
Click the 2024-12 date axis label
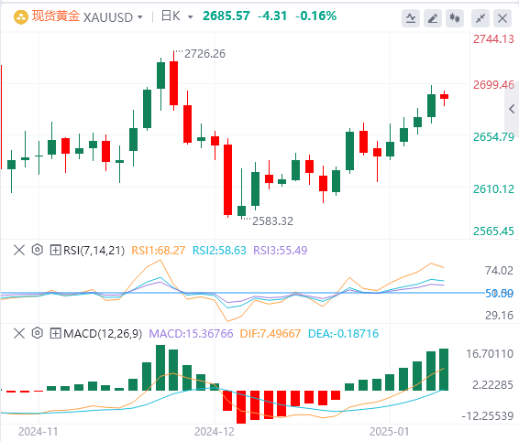(x=215, y=432)
